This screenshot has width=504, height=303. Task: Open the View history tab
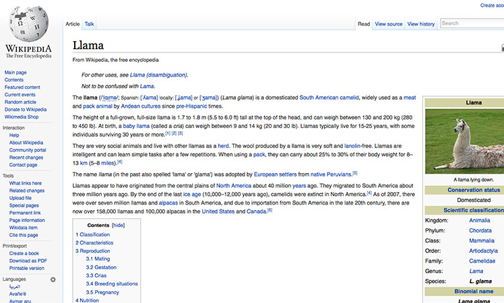click(420, 24)
